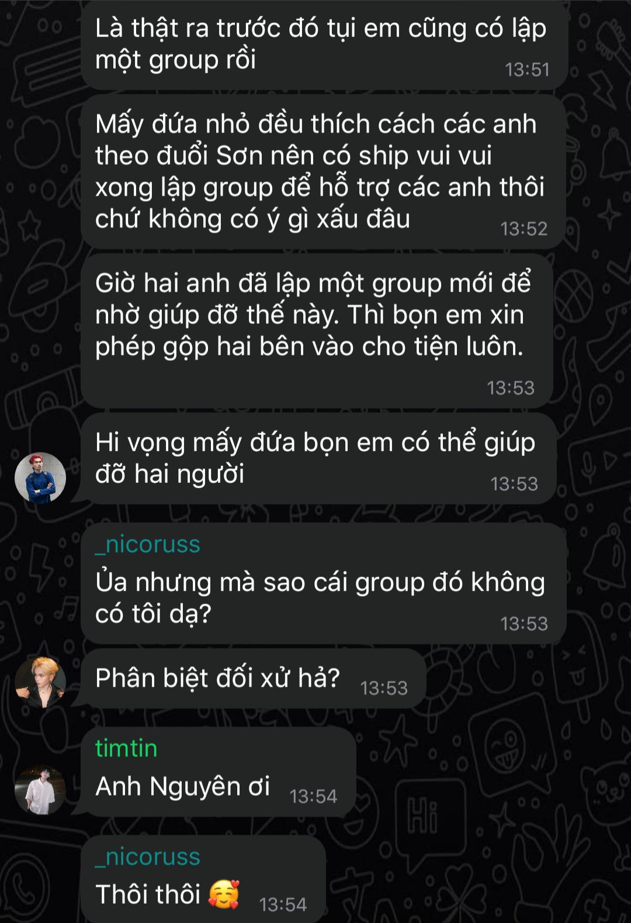Tap the timtin sender name
Image resolution: width=631 pixels, height=923 pixels.
126,748
